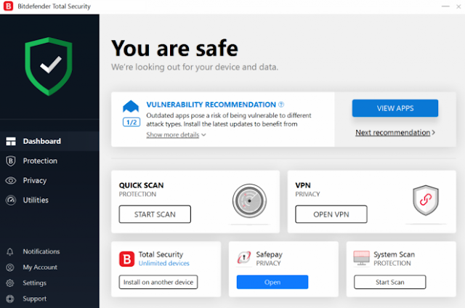
Task: Open Safepay with the blue button
Action: point(272,282)
